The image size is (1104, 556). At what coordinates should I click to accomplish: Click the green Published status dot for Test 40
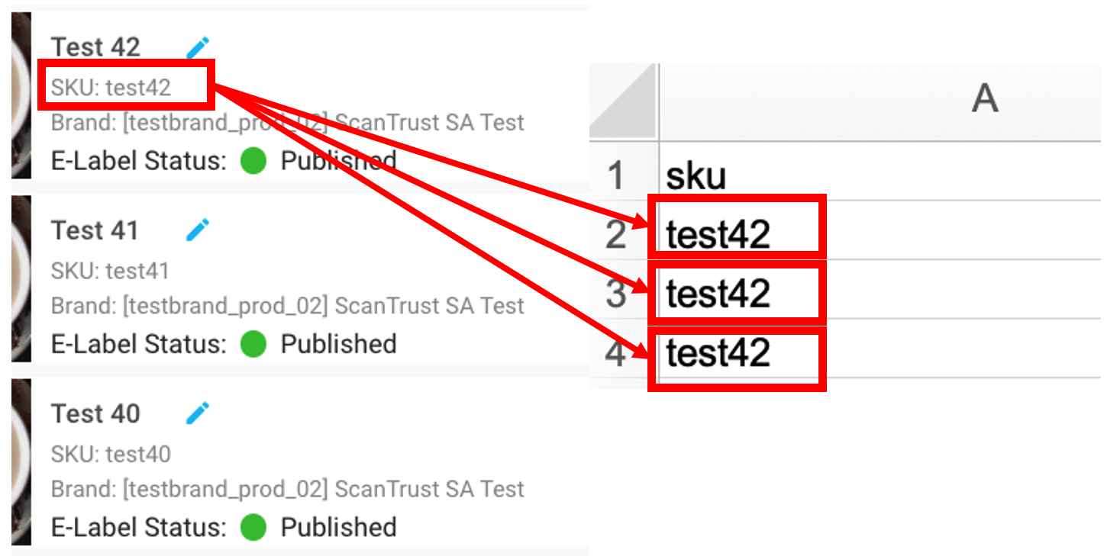pyautogui.click(x=252, y=527)
